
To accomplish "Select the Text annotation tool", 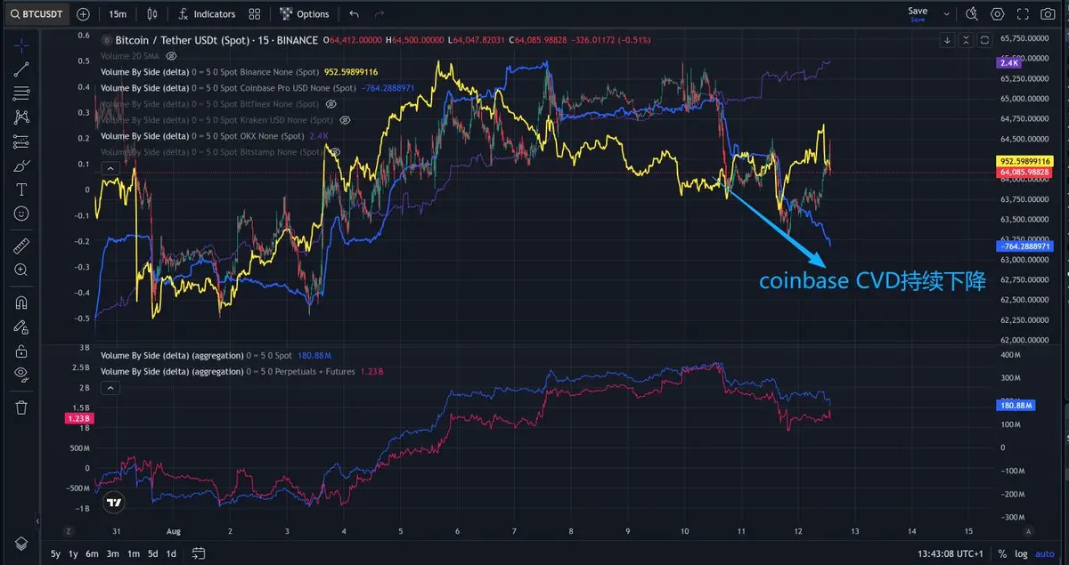I will [x=21, y=190].
